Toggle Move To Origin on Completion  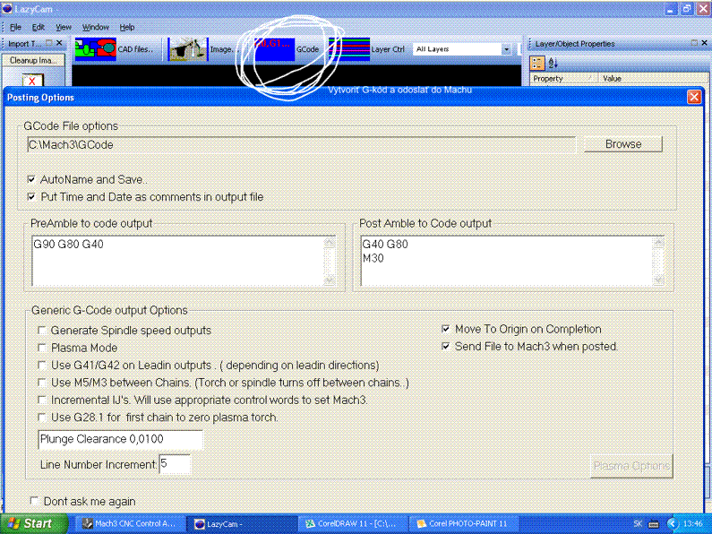(x=446, y=329)
